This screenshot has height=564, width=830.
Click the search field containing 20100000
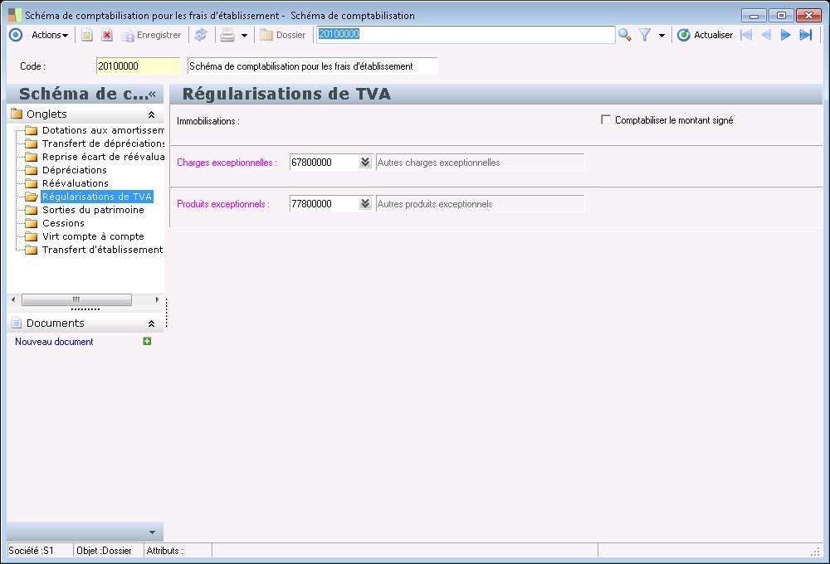click(x=466, y=35)
